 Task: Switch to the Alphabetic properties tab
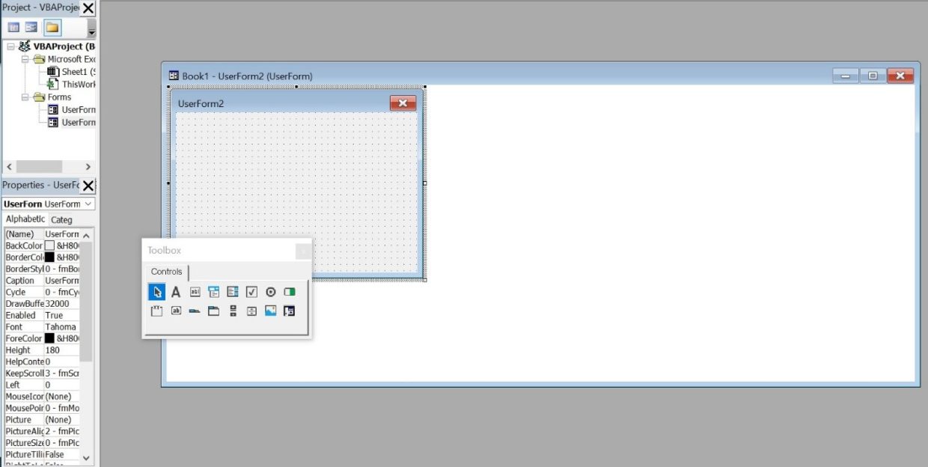tap(25, 219)
